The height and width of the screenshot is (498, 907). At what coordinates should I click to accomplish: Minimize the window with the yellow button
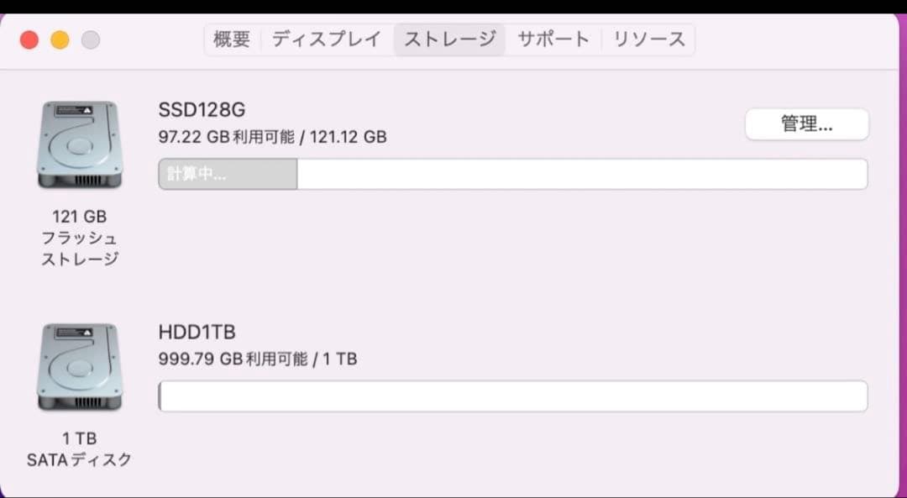pos(59,39)
